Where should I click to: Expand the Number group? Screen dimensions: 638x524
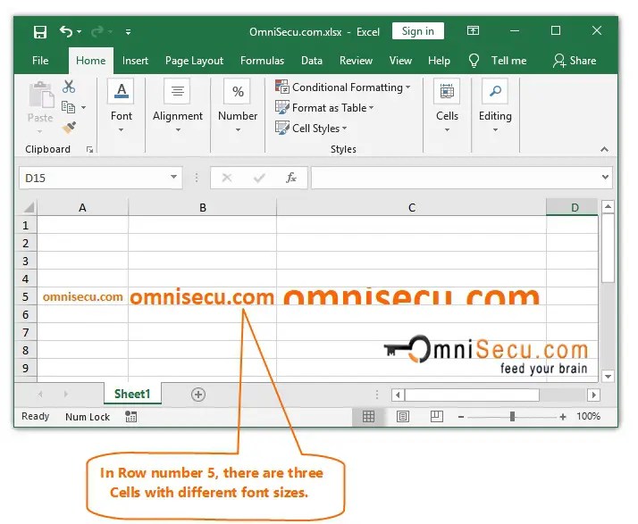tap(238, 105)
